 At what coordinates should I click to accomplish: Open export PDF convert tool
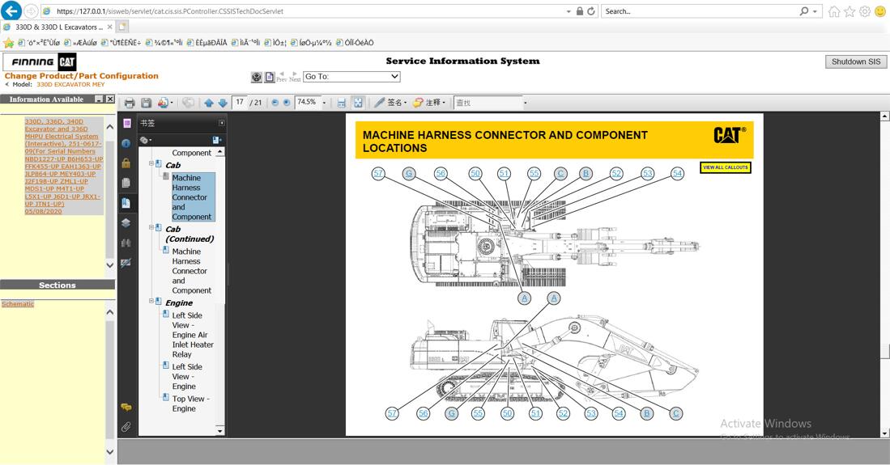(164, 103)
